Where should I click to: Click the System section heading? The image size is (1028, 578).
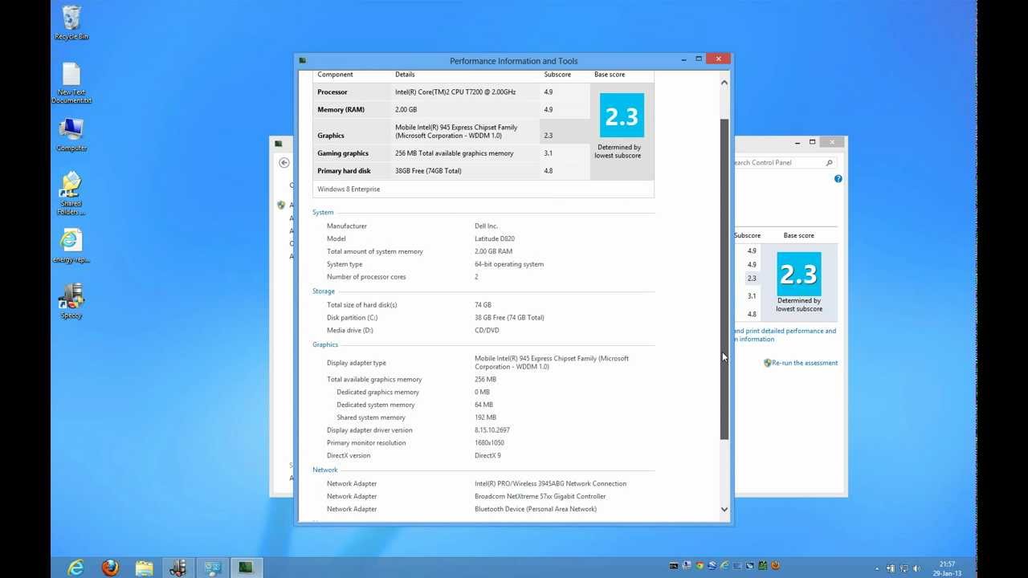323,213
